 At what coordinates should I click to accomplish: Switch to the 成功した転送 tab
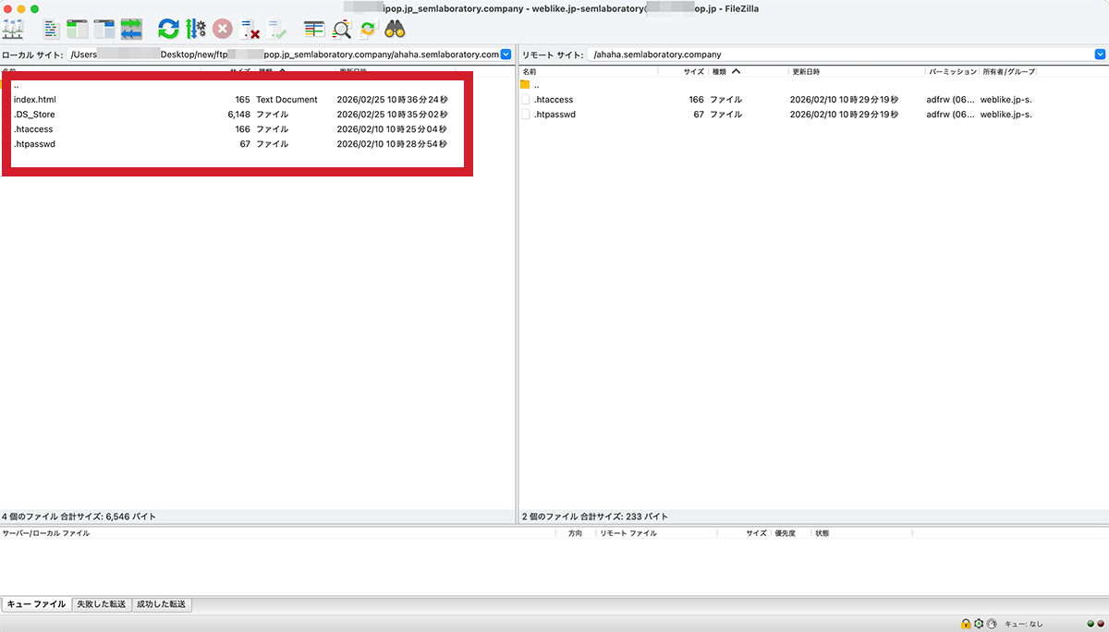162,604
